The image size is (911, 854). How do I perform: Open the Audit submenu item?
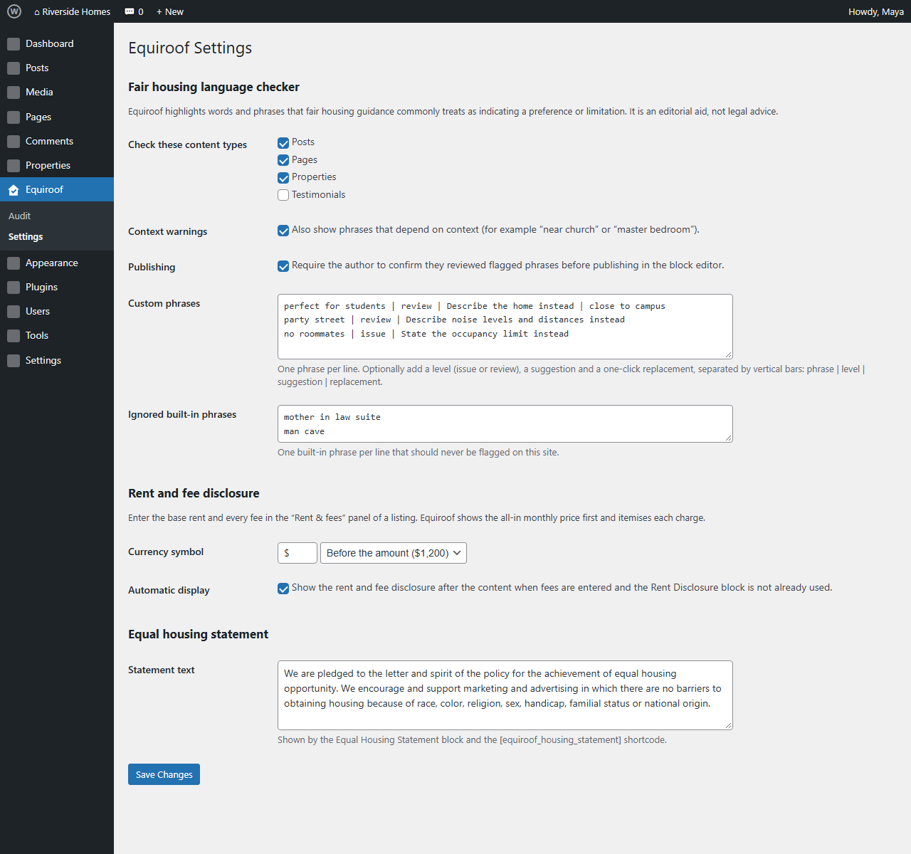[x=57, y=216]
